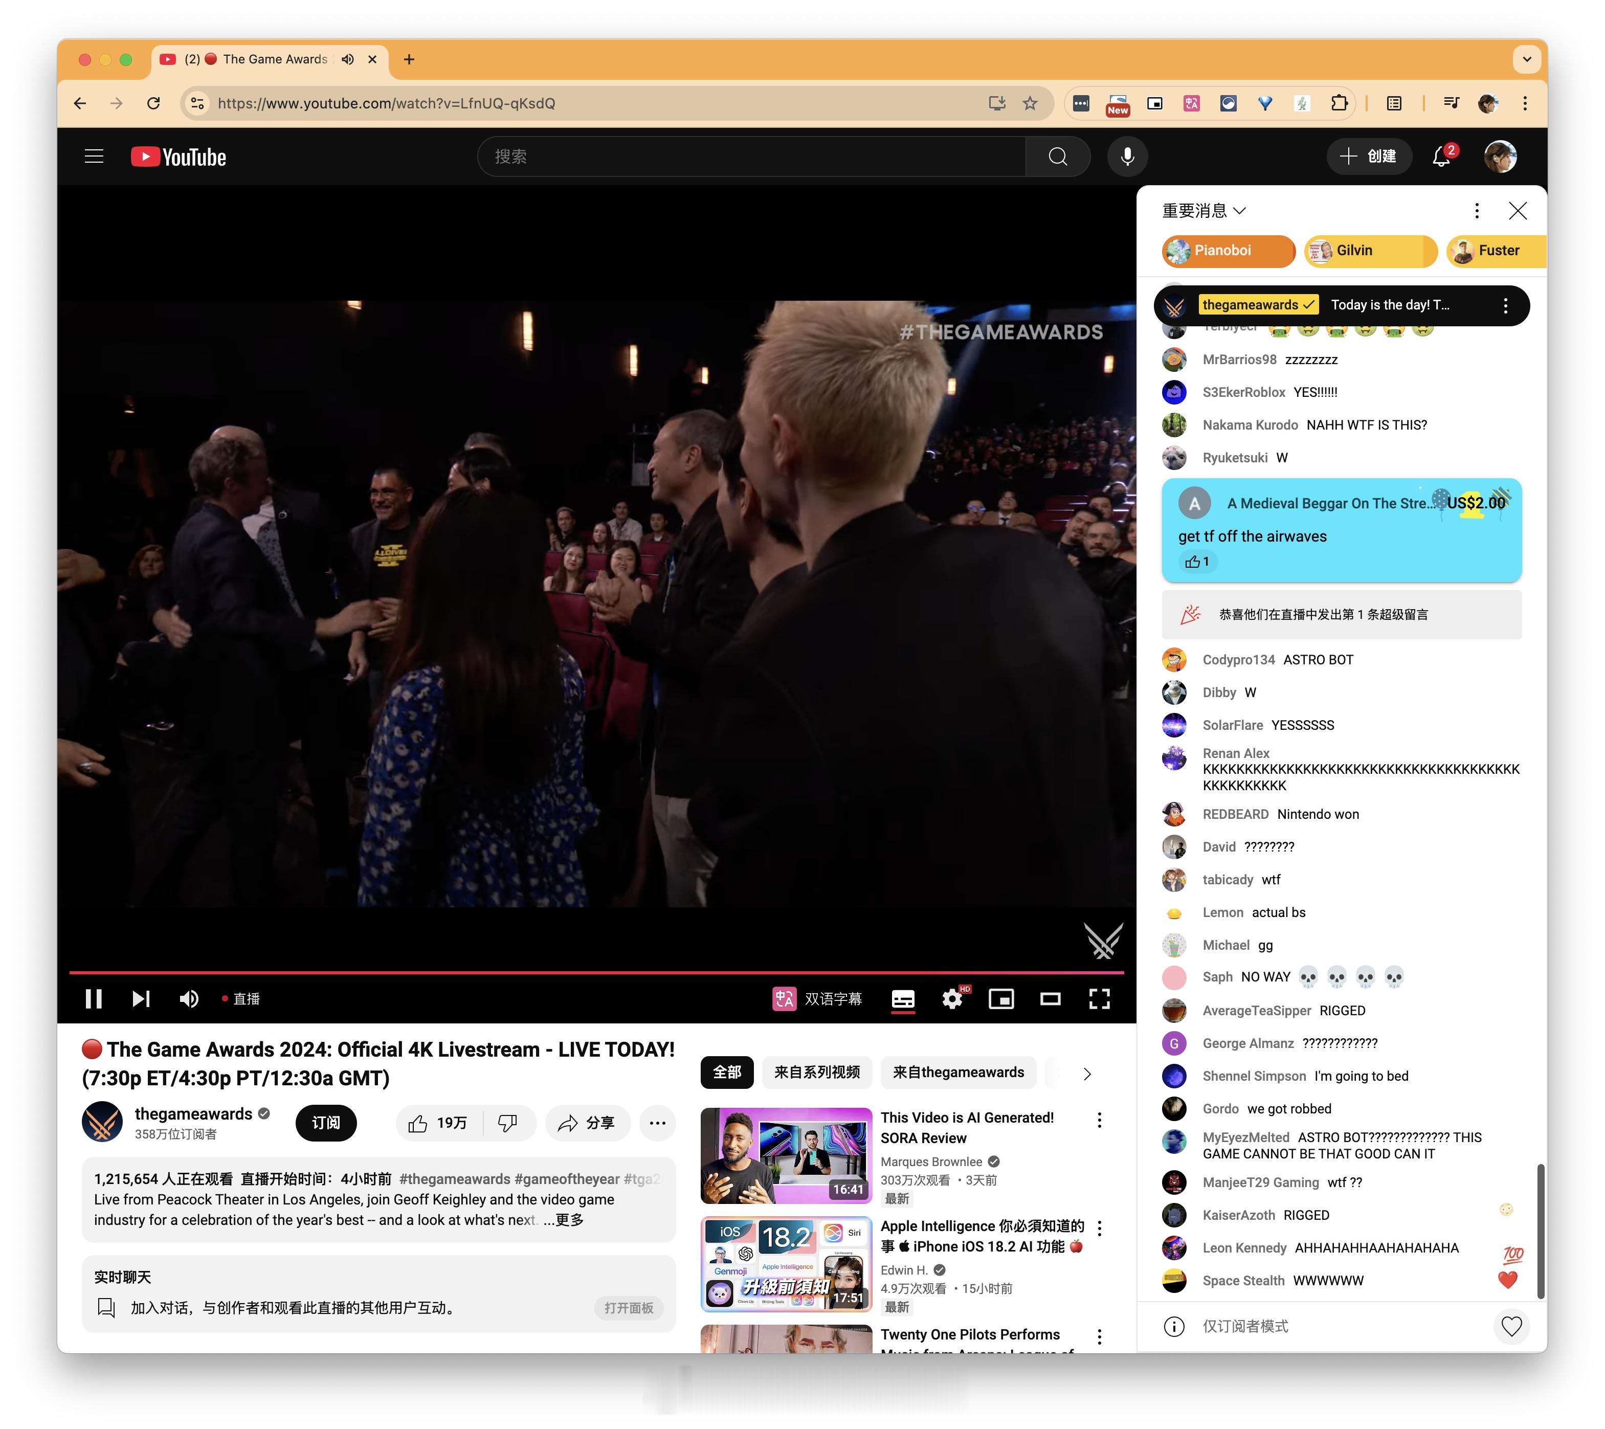Open the YouTube account avatar menu

(1500, 156)
